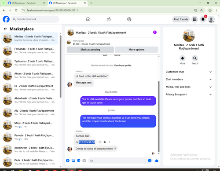The width and height of the screenshot is (220, 171).
Task: Select the Maritza conversation in list
Action: [x=29, y=38]
